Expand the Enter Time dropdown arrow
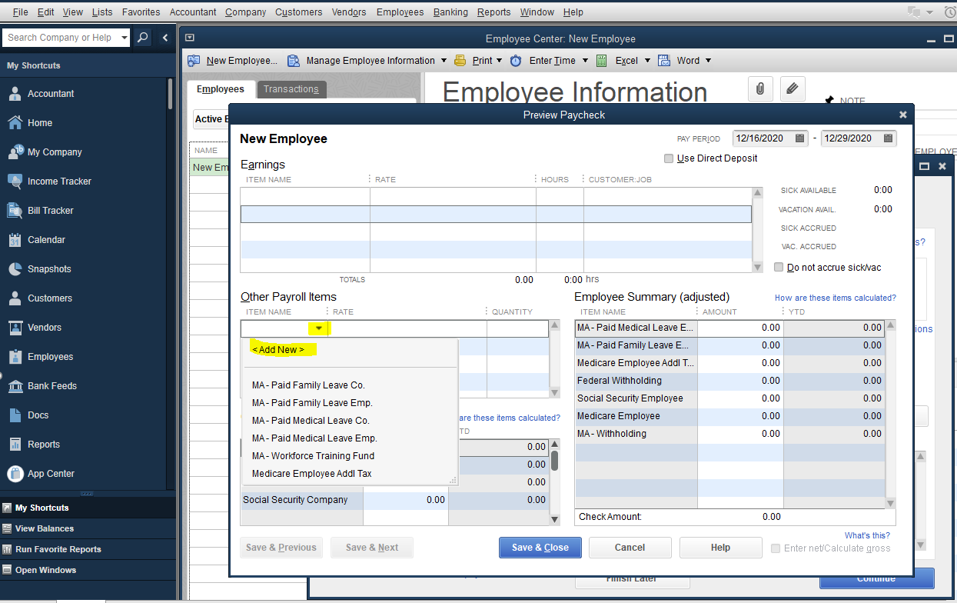The height and width of the screenshot is (603, 957). click(x=585, y=60)
